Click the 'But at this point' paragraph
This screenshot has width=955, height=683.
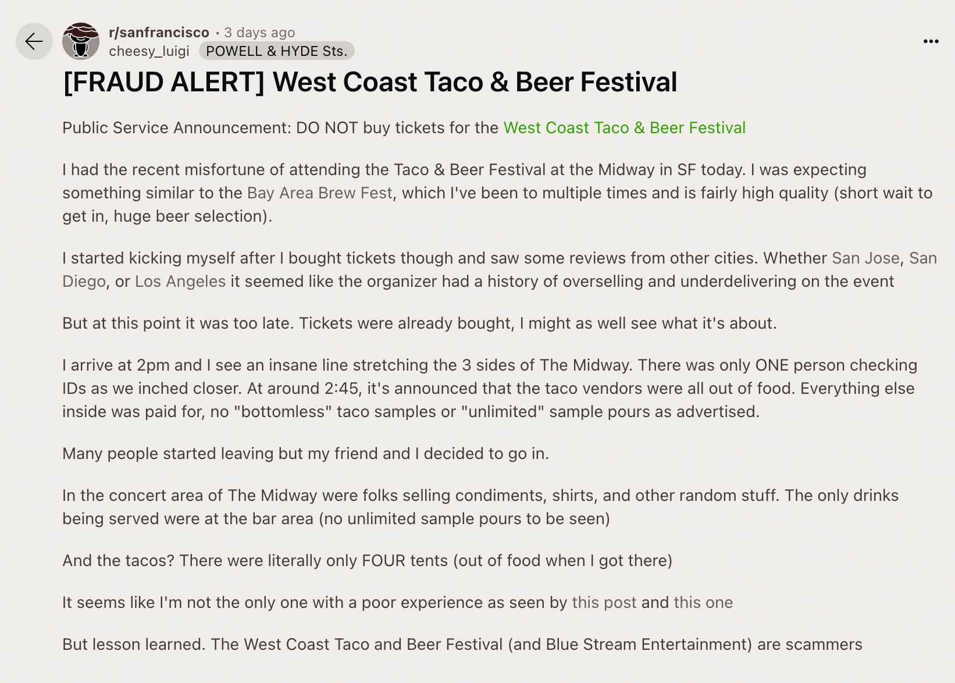(x=419, y=323)
